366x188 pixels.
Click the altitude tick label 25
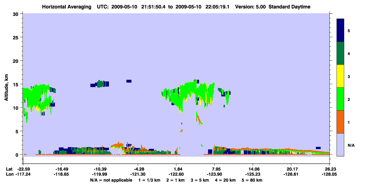(16, 37)
